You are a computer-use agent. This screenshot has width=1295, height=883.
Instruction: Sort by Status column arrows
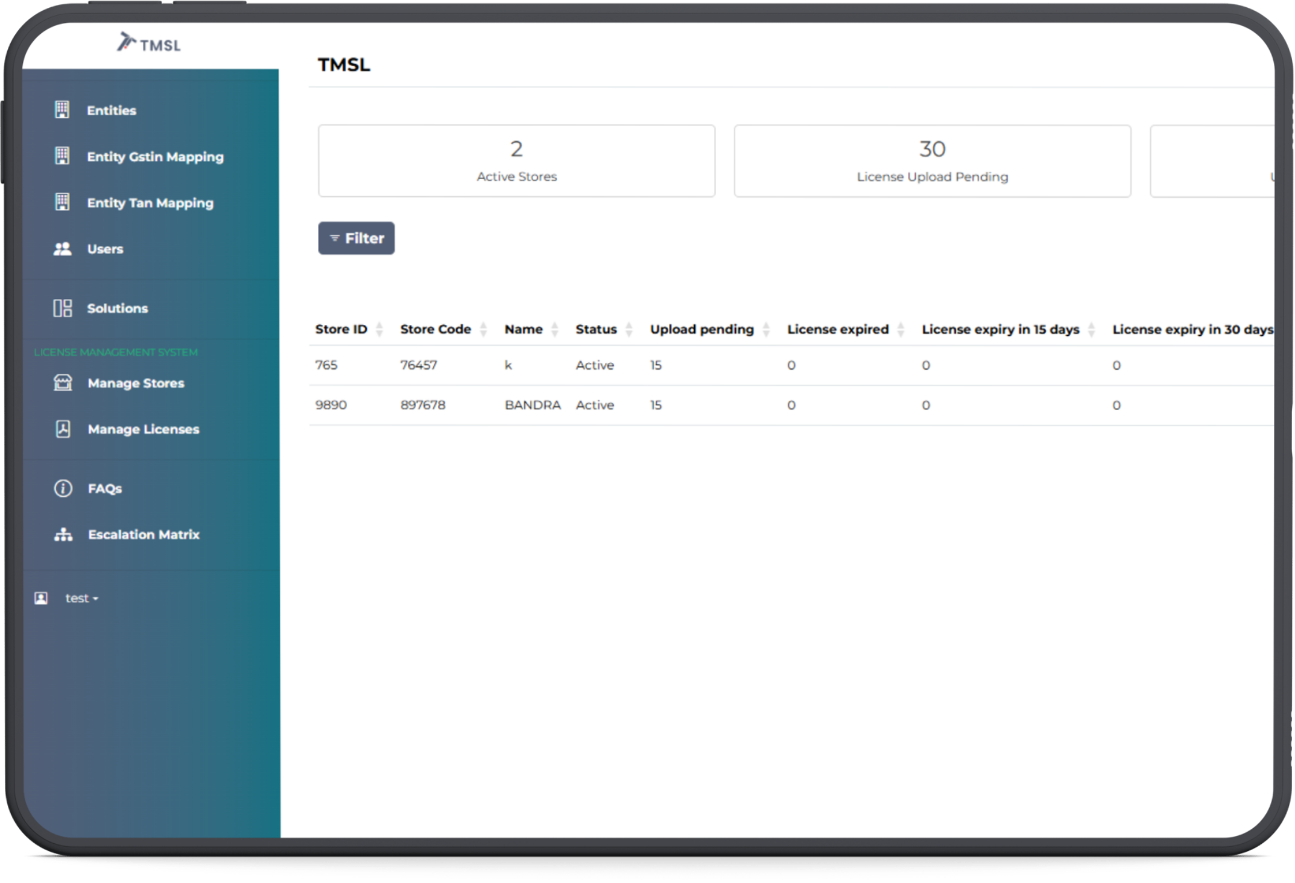pyautogui.click(x=629, y=329)
